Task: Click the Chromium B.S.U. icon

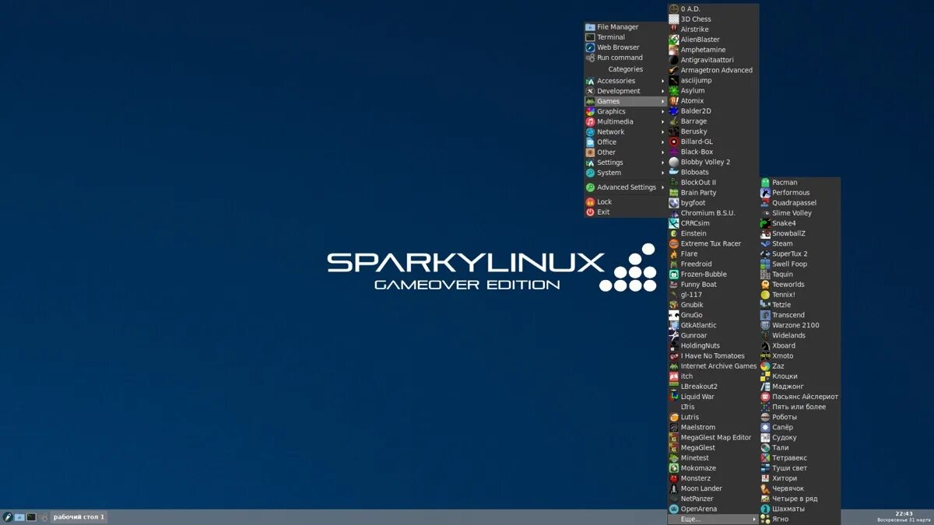Action: point(674,213)
